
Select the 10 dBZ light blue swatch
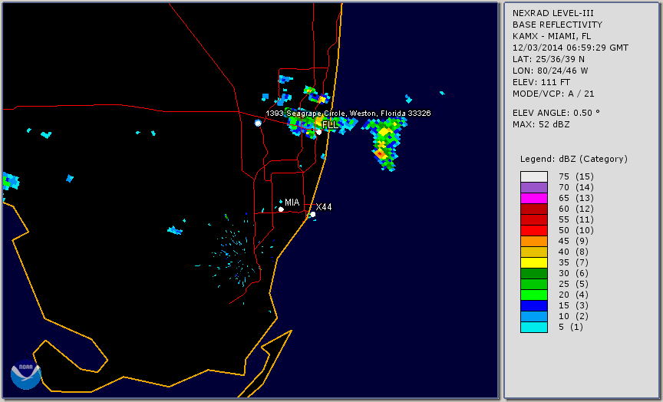534,317
